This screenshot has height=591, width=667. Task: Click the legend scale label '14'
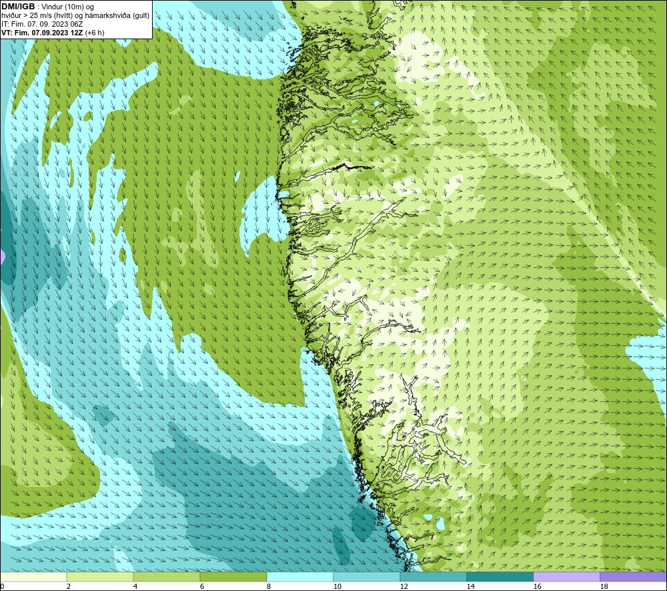click(470, 587)
